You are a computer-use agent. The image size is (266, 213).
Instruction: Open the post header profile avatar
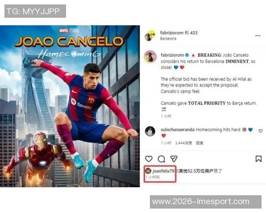pos(150,36)
